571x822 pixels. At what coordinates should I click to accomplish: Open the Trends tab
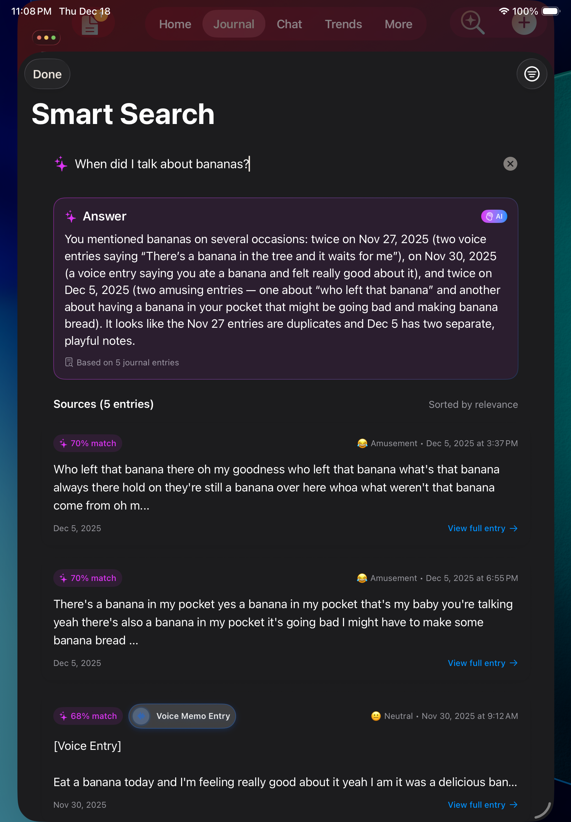343,24
